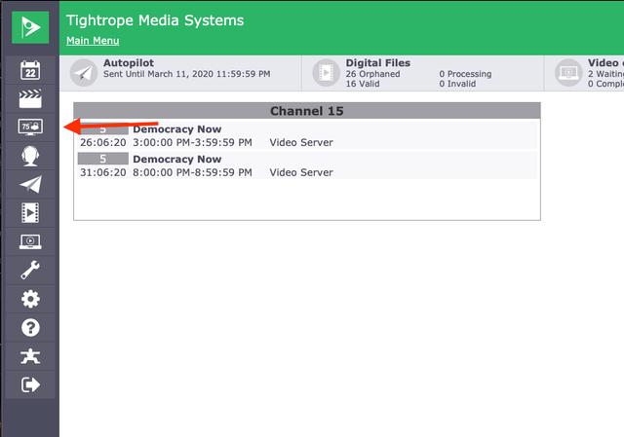The width and height of the screenshot is (624, 437).
Task: Open the 8:00:00 PM Democracy Now entry
Action: 307,165
